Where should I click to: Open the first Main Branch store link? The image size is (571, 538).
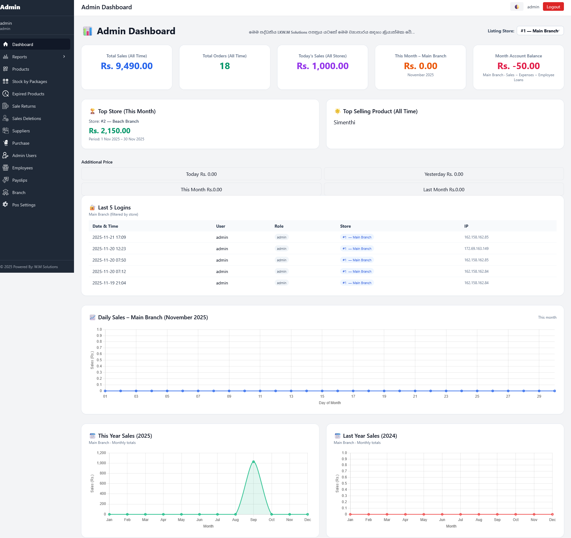click(357, 237)
